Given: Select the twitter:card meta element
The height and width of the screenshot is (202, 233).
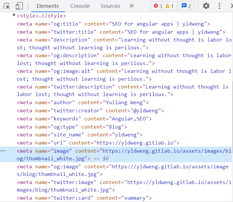Looking at the screenshot, I should point(84,198).
